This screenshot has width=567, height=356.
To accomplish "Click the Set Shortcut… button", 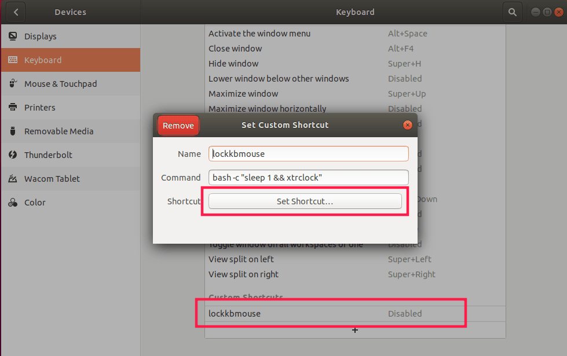I will [x=305, y=201].
